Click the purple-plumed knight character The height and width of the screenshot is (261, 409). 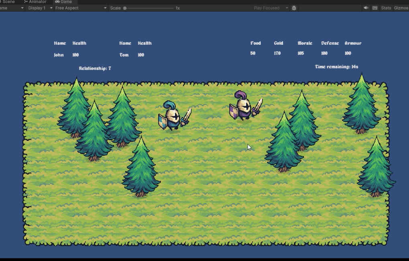(x=246, y=106)
